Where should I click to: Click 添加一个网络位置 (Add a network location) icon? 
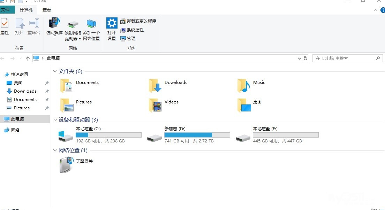[x=91, y=24]
